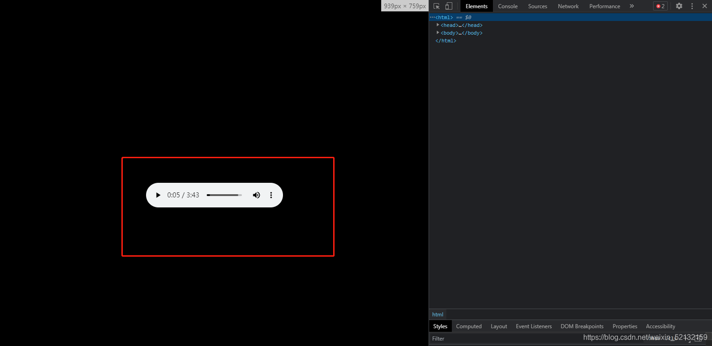
Task: Seek within the audio progress bar
Action: click(x=224, y=195)
